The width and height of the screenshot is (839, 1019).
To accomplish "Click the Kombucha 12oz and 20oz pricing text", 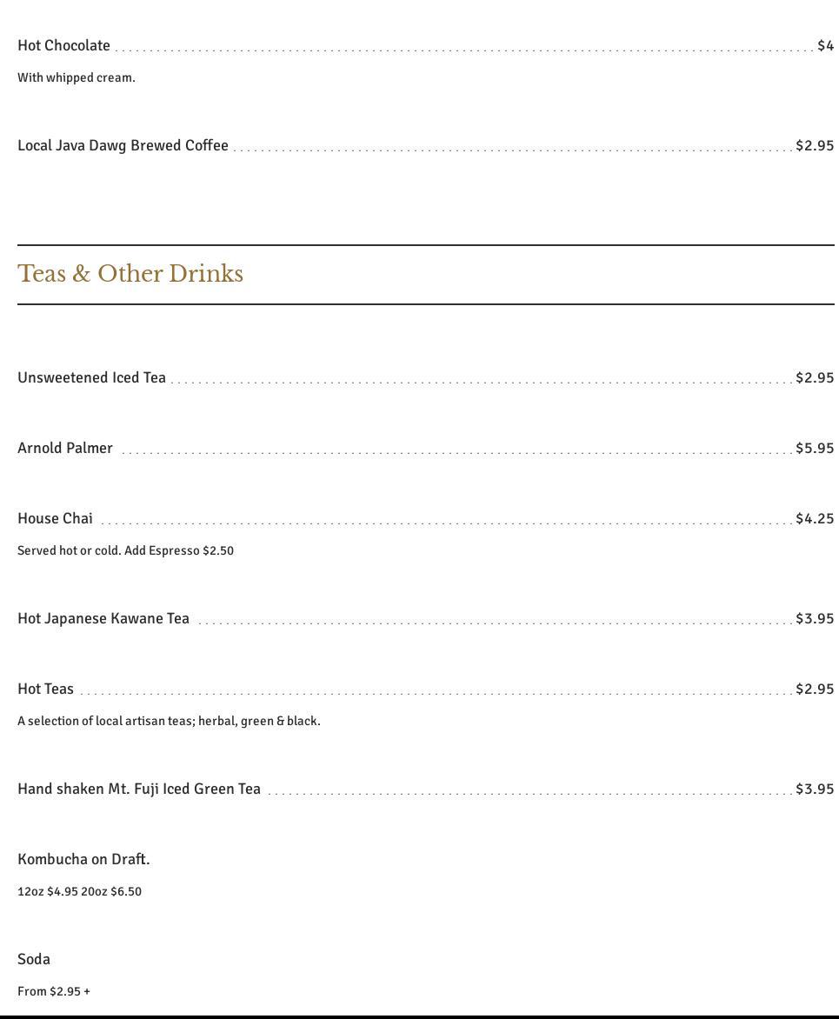I will pos(79,892).
